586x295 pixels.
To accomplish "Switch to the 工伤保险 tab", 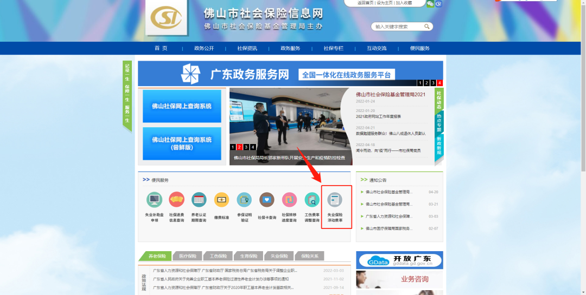I will 218,256.
